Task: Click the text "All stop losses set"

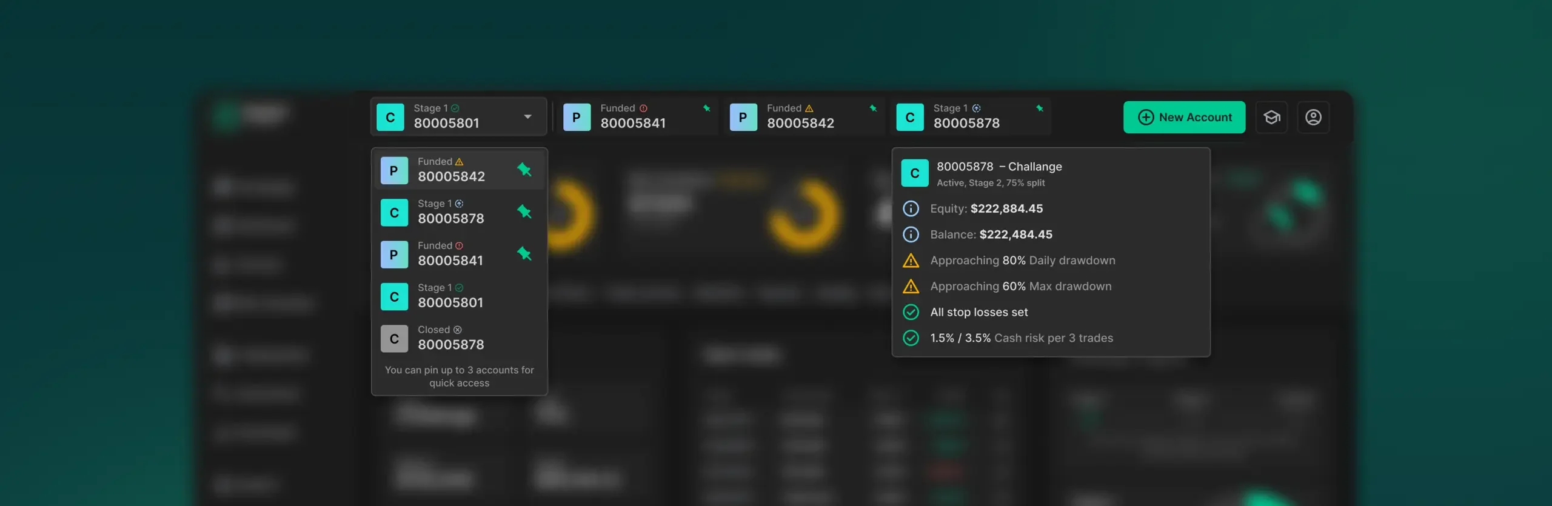Action: coord(979,312)
